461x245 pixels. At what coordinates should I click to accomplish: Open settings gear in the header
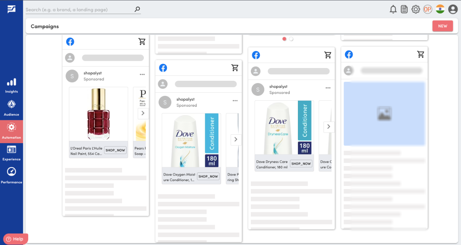click(x=416, y=9)
